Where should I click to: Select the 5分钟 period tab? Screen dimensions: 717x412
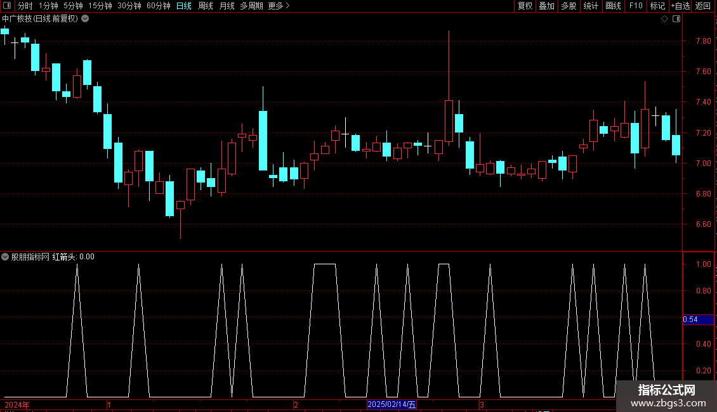click(x=73, y=6)
